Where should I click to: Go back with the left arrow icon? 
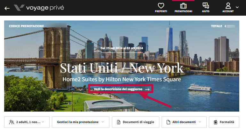pos(7,8)
